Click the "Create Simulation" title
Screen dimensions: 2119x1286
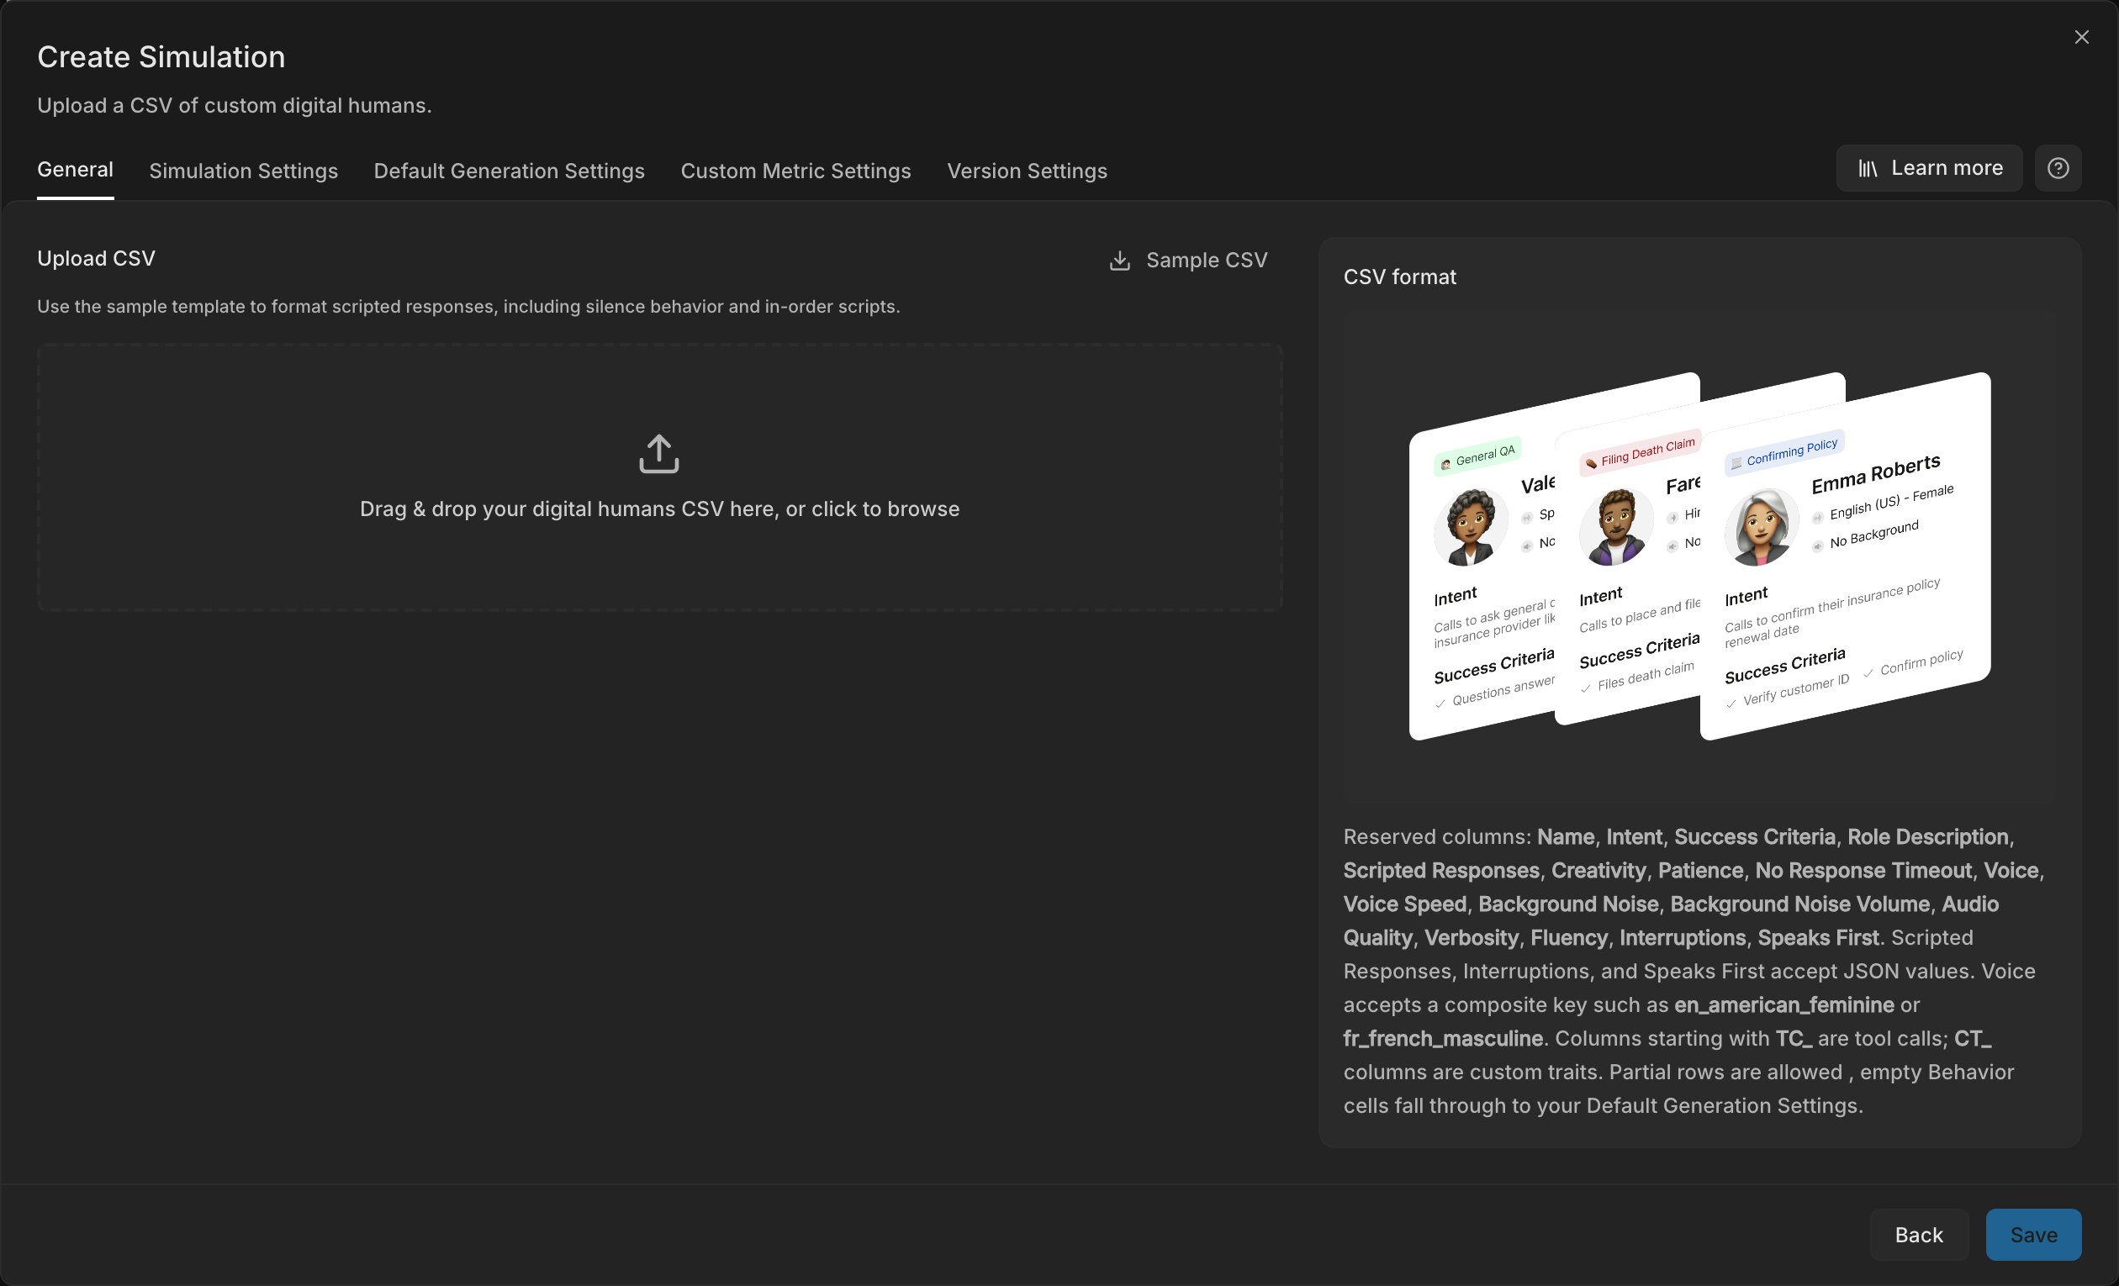(161, 57)
